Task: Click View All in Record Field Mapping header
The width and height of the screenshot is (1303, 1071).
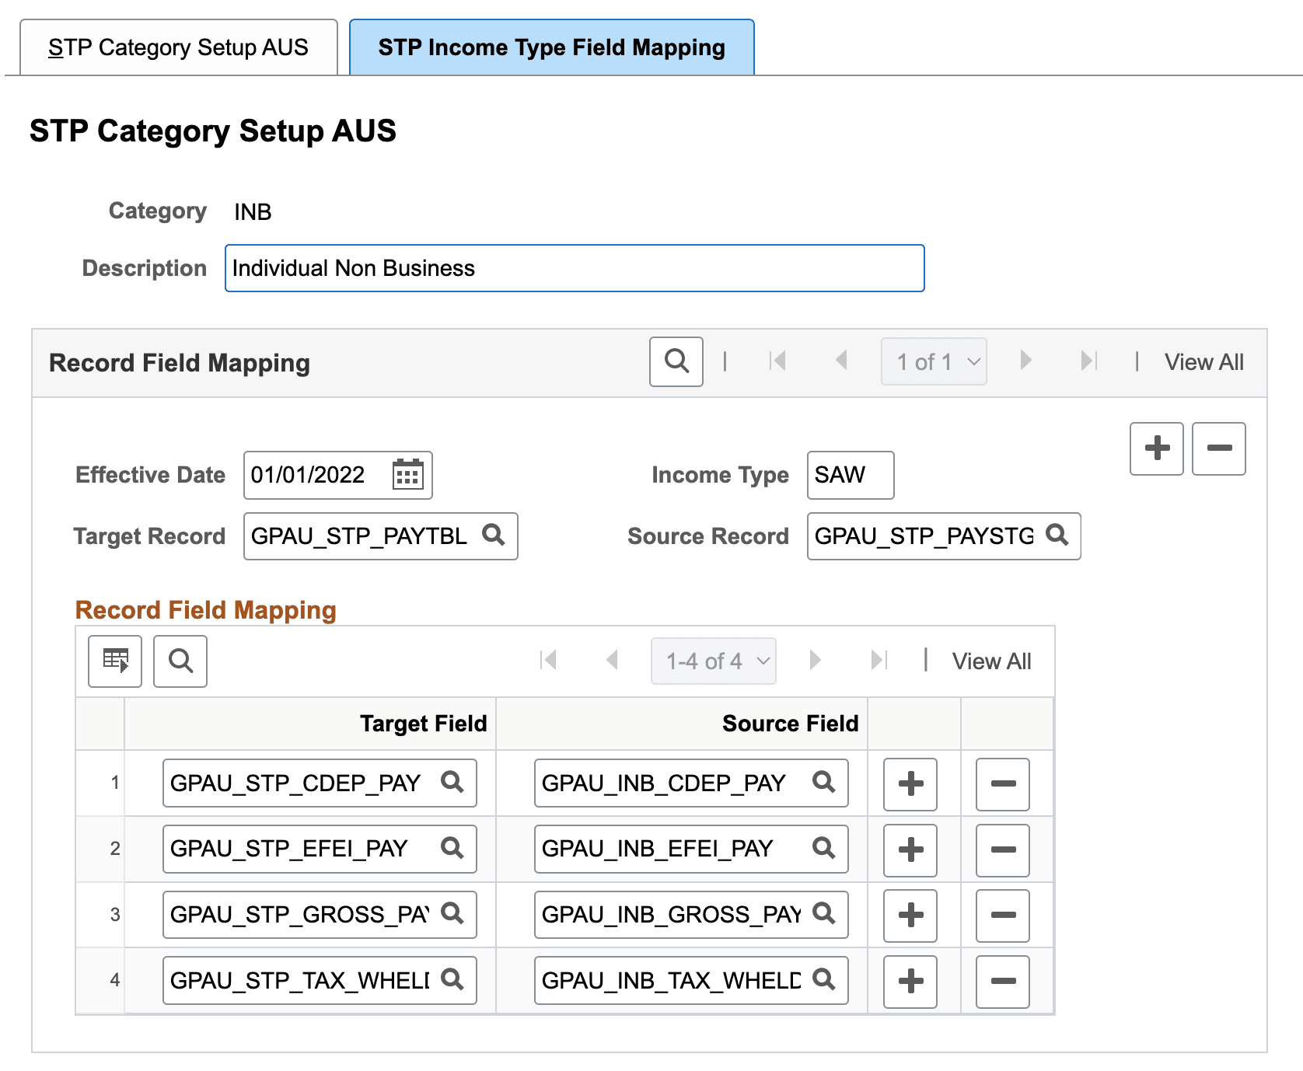Action: tap(1203, 361)
